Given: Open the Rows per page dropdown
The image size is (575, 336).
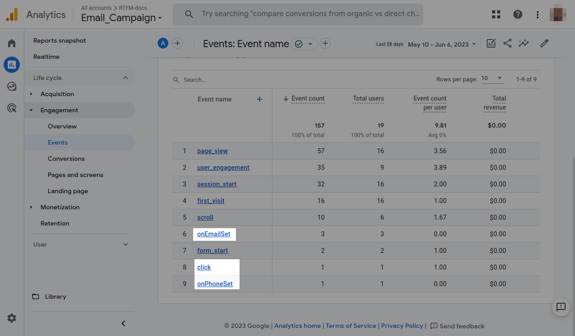Looking at the screenshot, I should (492, 79).
